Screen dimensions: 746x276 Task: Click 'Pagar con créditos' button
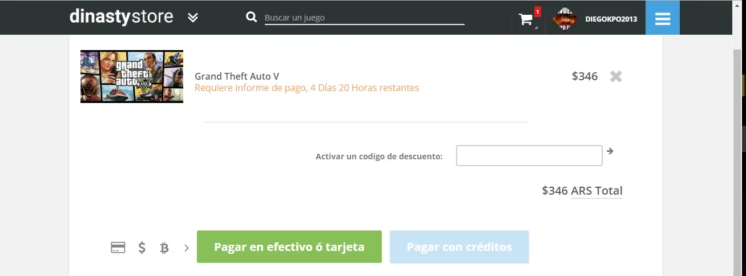click(x=459, y=247)
